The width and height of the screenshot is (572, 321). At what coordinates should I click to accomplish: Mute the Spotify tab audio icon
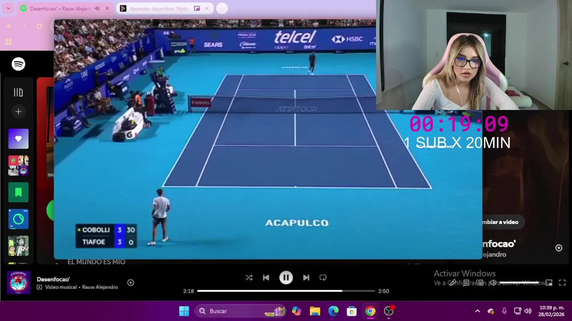point(97,8)
